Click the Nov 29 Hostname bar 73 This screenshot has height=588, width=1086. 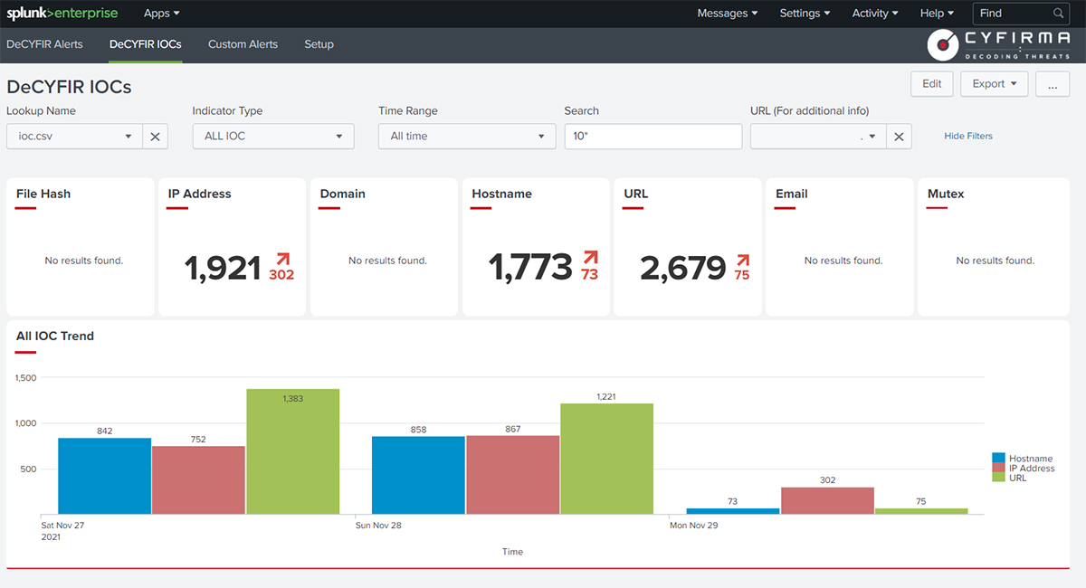point(733,511)
